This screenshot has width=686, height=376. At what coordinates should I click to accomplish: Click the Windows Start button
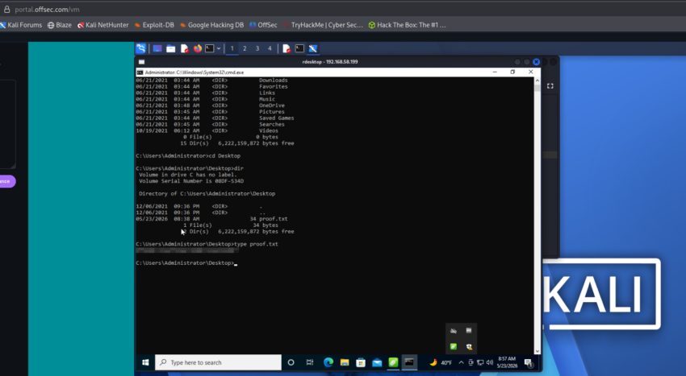point(145,362)
